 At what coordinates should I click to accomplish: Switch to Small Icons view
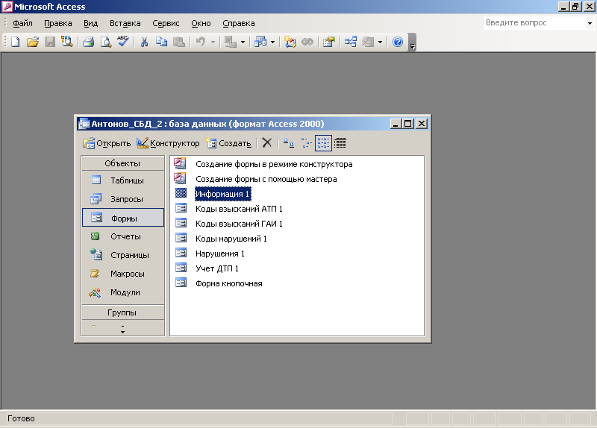pos(306,143)
